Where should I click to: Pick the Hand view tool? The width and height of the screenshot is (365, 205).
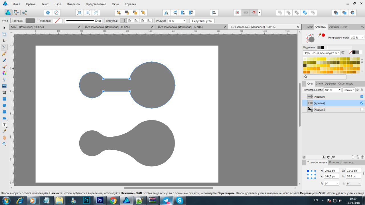pos(4,138)
